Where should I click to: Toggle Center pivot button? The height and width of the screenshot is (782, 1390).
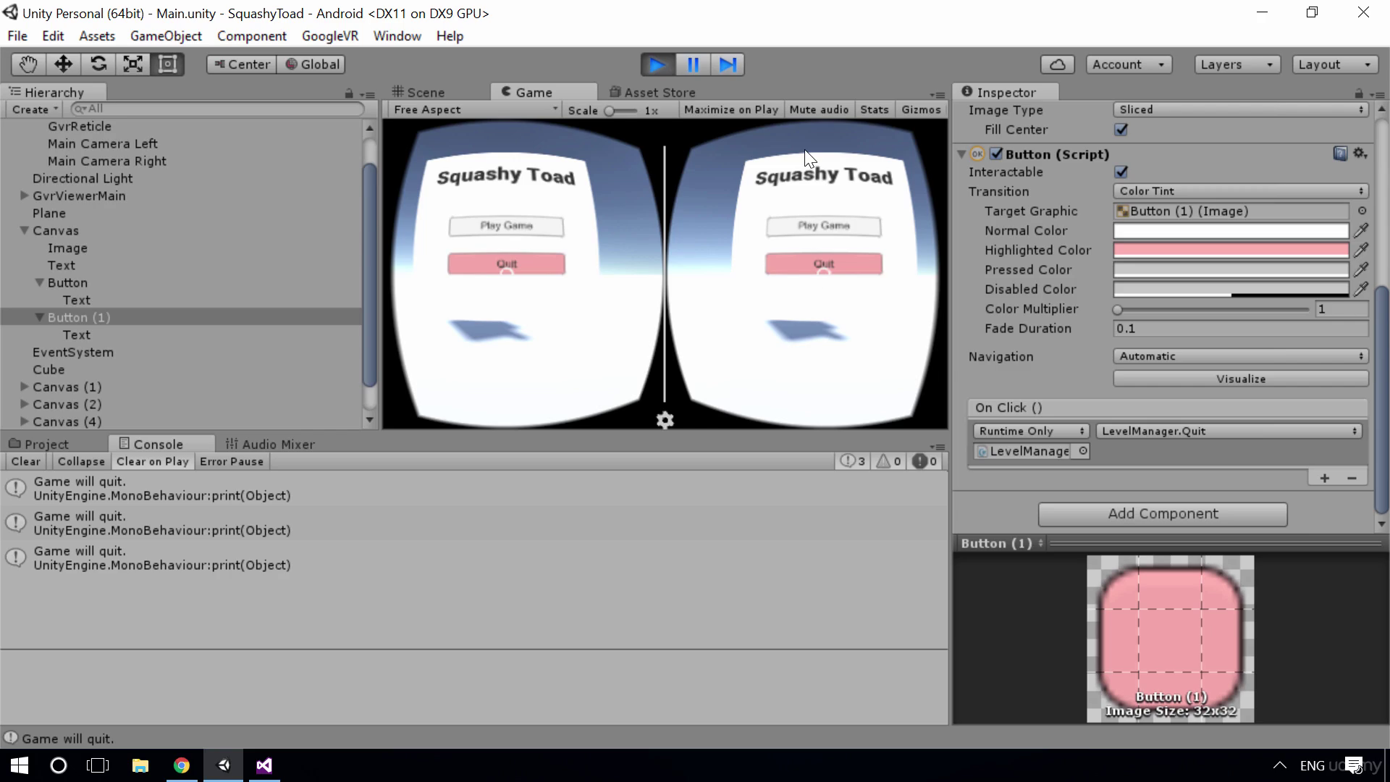242,64
